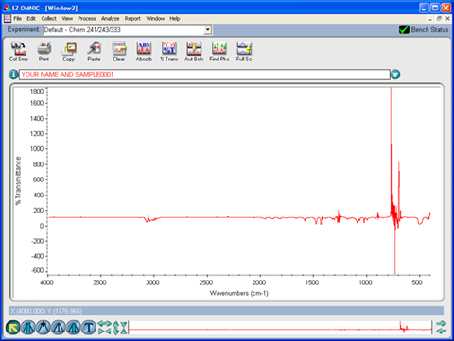This screenshot has width=454, height=341.
Task: Open the Help menu
Action: click(175, 19)
